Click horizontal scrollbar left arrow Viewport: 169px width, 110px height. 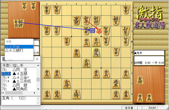click(x=3, y=93)
